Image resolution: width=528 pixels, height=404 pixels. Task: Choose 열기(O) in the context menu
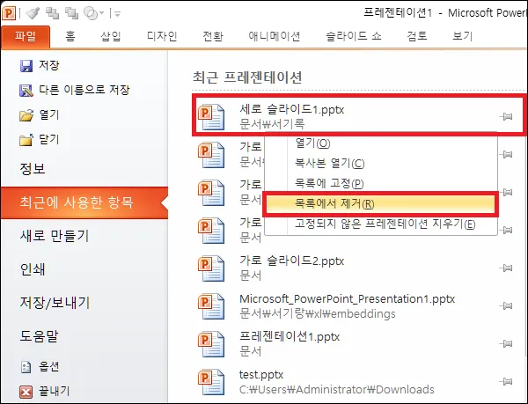(x=380, y=143)
